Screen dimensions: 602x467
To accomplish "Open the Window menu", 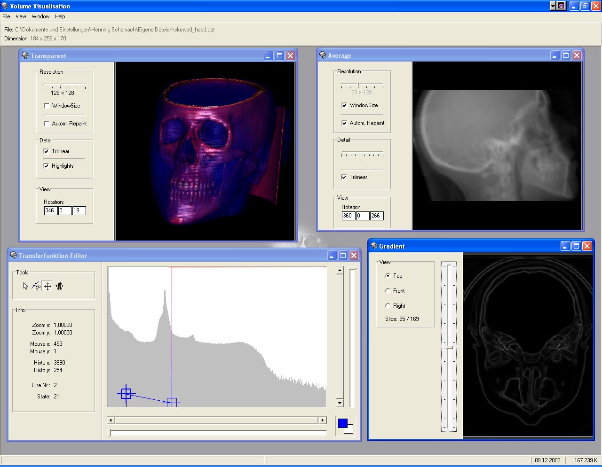I will coord(40,16).
